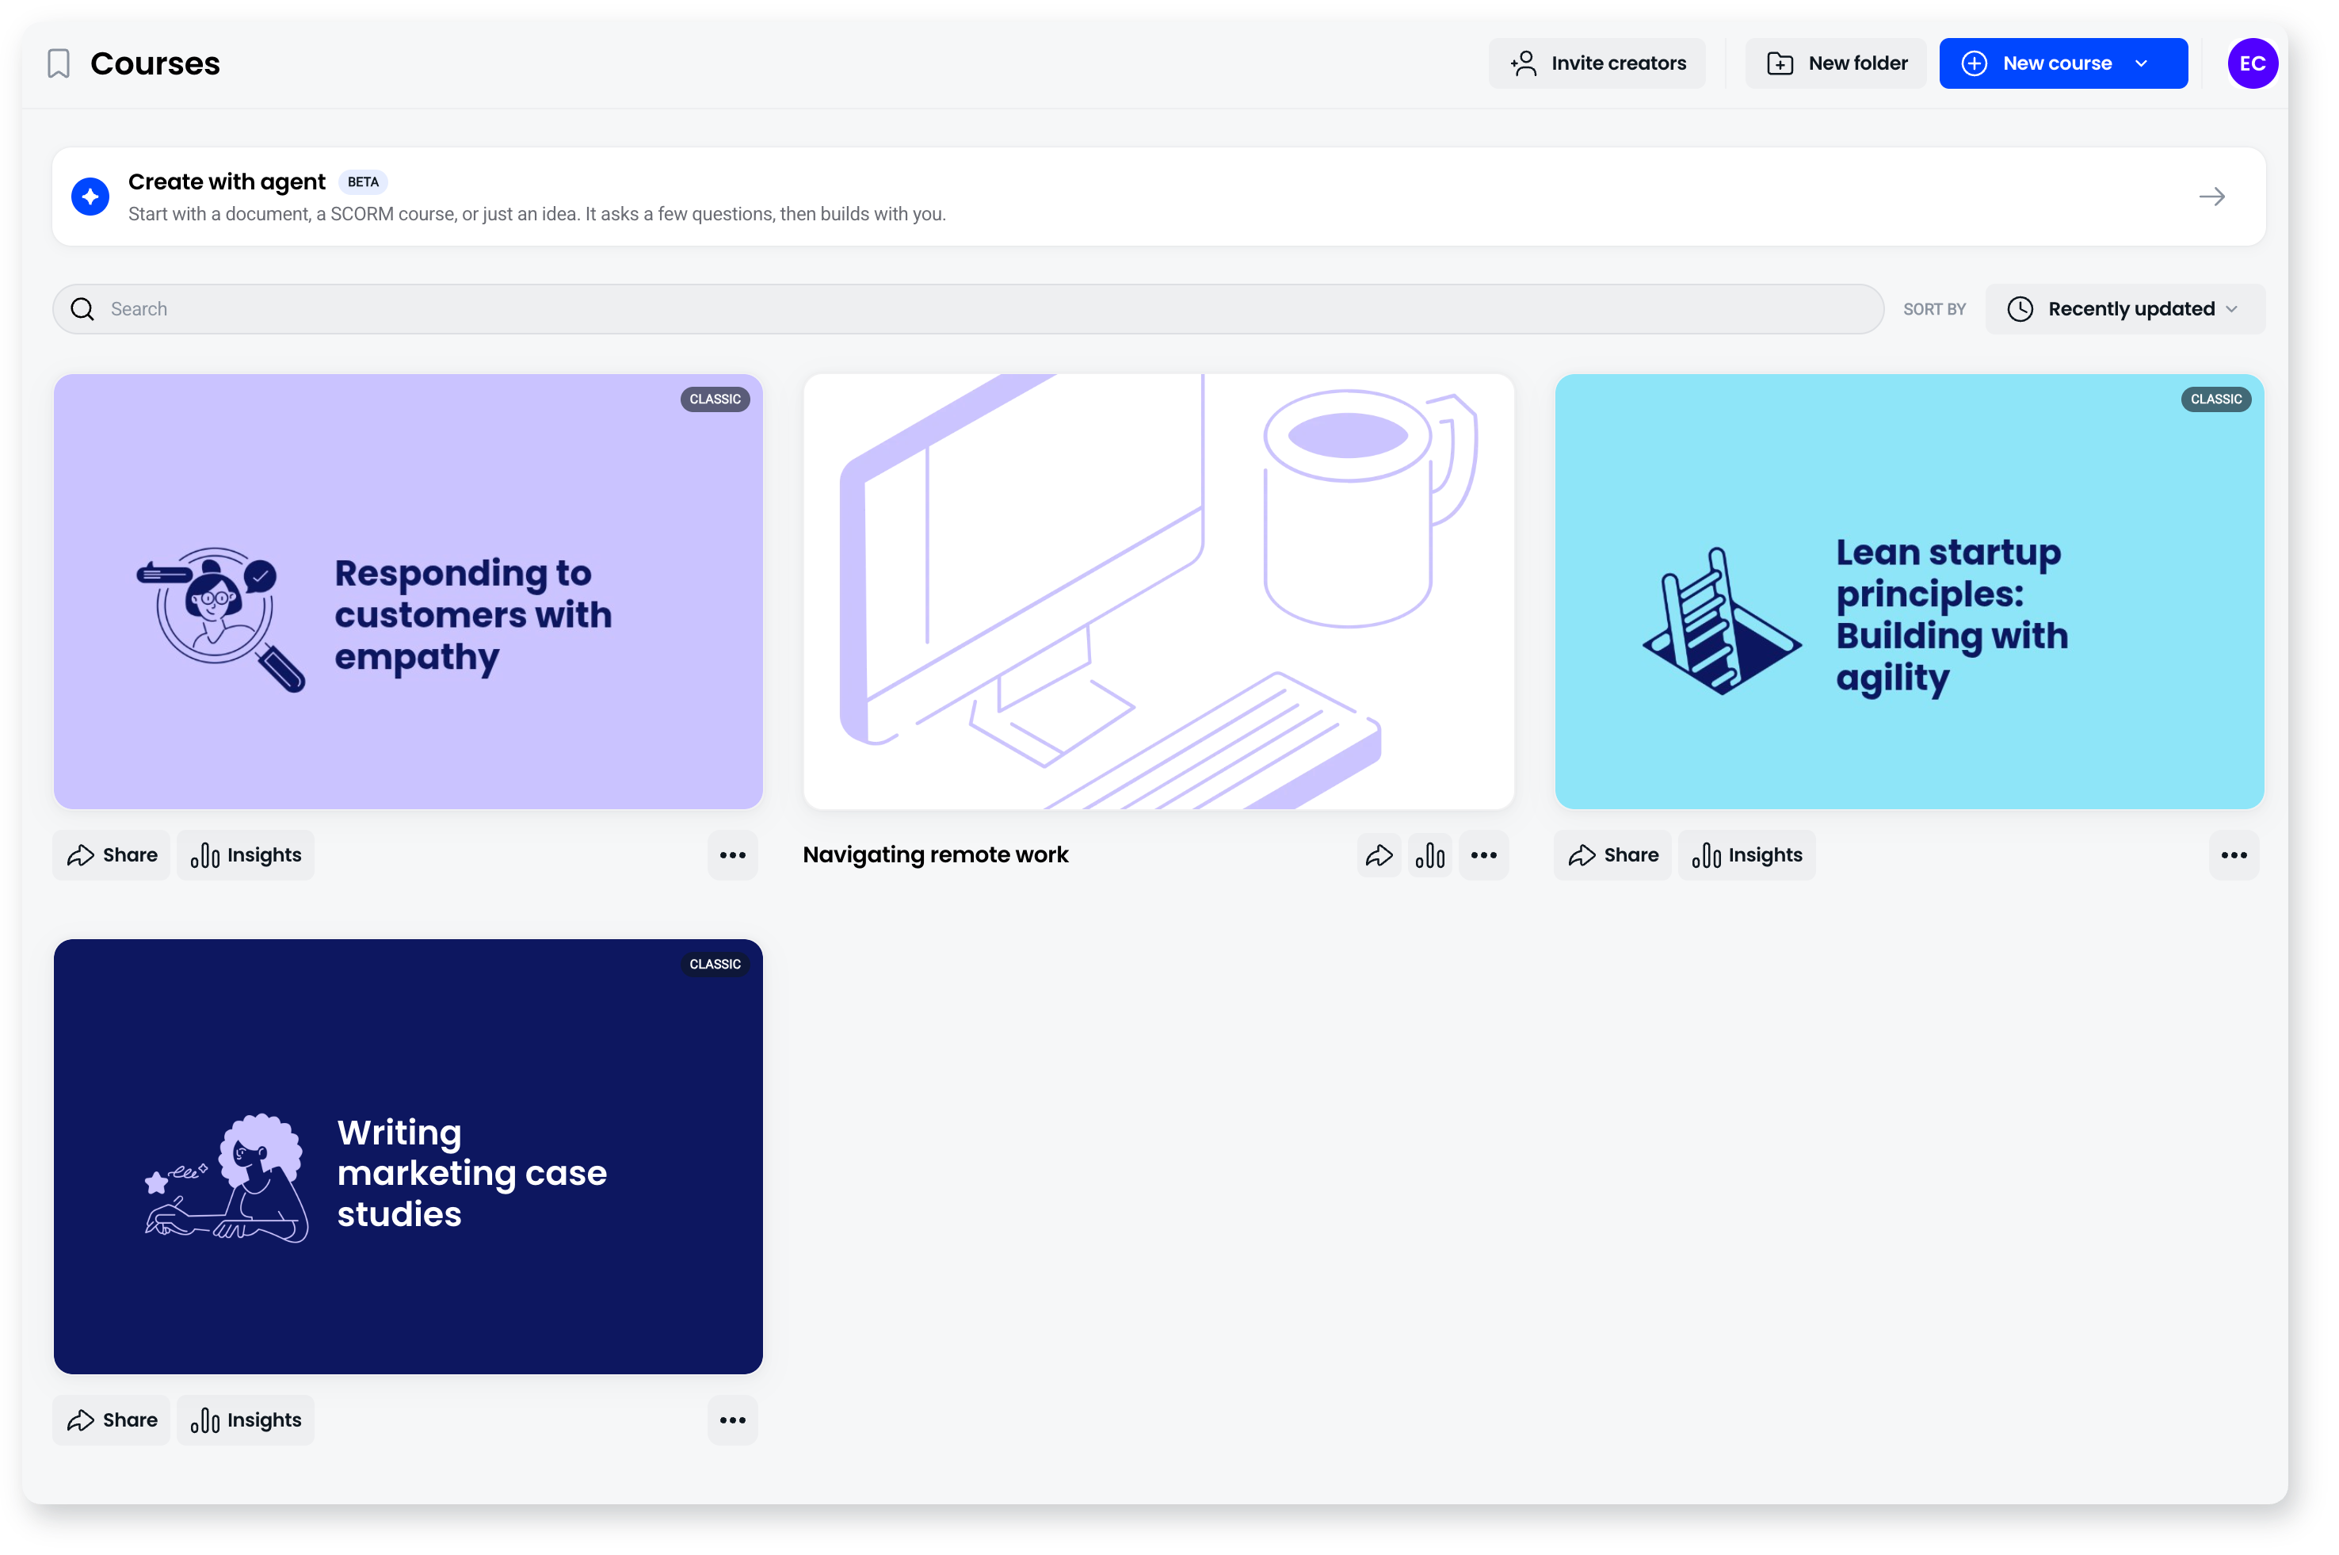Image resolution: width=2339 pixels, height=1555 pixels.
Task: Click the Create with agent heading
Action: click(226, 181)
